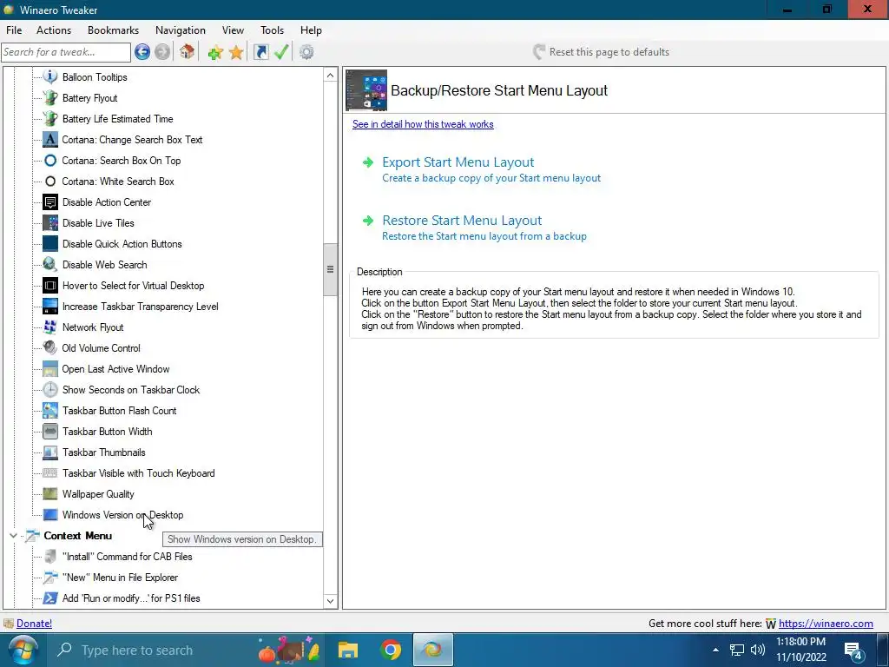
Task: Select Increase Taskbar Transparency Level item
Action: [140, 307]
